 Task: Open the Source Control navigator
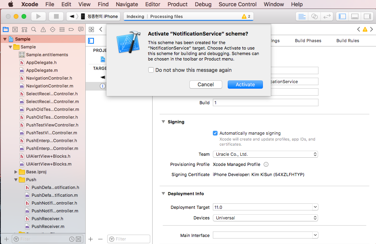click(x=15, y=29)
